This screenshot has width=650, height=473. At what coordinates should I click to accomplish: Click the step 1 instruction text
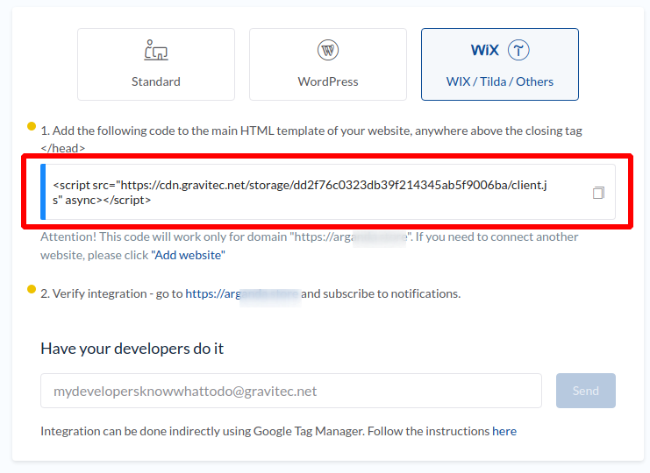pos(311,139)
